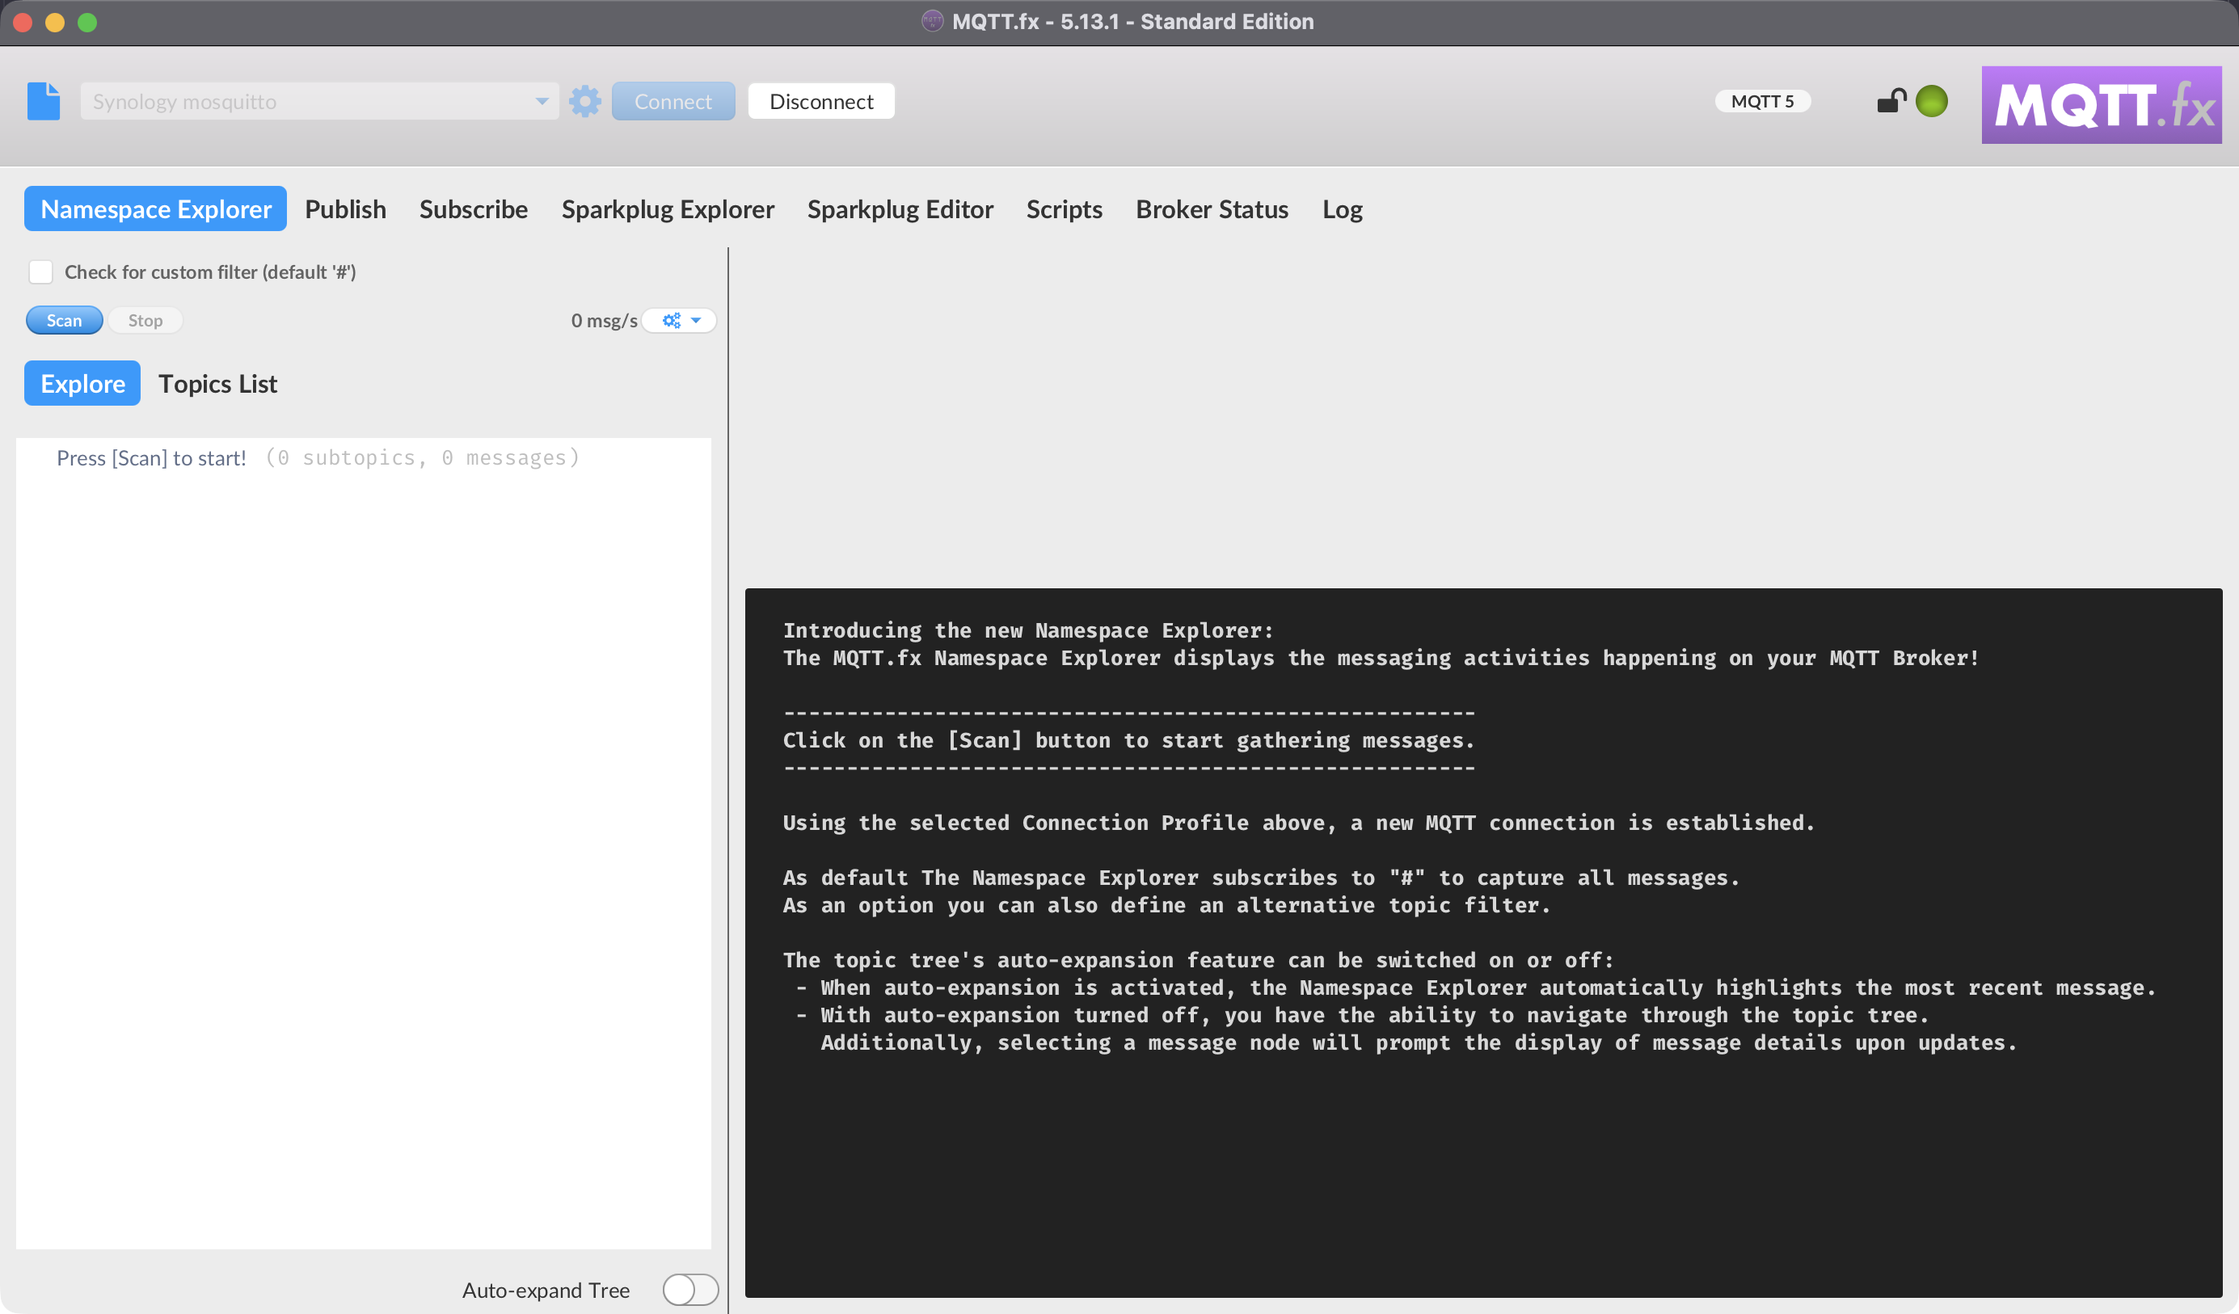
Task: Click the MQTT 5 version badge
Action: click(1762, 101)
